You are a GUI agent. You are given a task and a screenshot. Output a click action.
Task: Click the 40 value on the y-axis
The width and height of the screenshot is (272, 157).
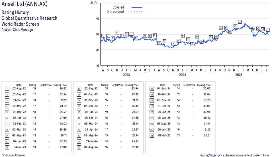pos(97,19)
